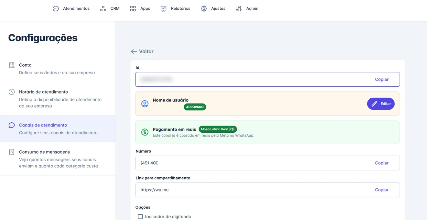
Task: Click the Opções section label
Action: point(143,207)
